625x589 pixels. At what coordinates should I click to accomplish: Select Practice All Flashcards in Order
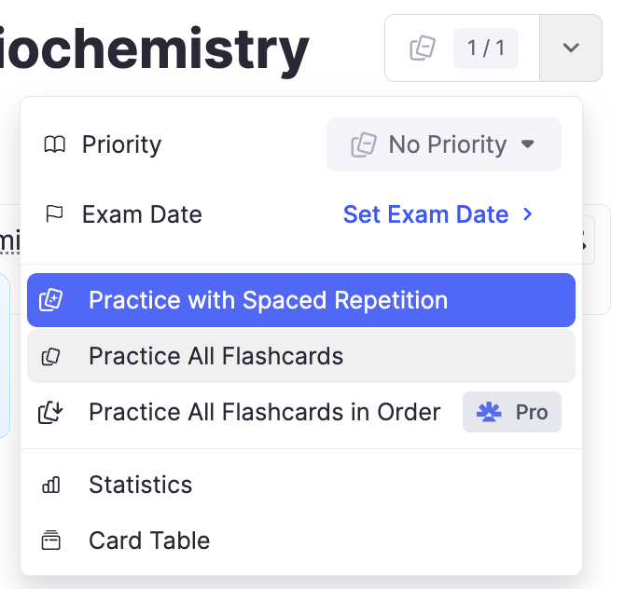tap(264, 412)
